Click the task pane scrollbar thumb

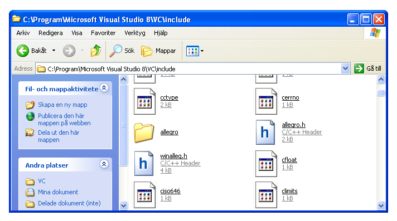(123, 125)
